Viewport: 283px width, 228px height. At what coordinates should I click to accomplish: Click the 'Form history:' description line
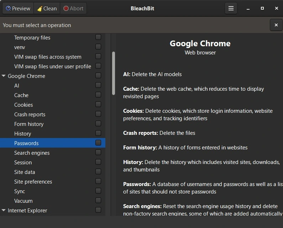(185, 148)
